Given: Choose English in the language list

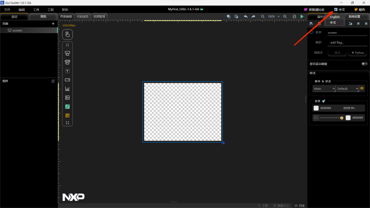Looking at the screenshot, I should coord(335,17).
